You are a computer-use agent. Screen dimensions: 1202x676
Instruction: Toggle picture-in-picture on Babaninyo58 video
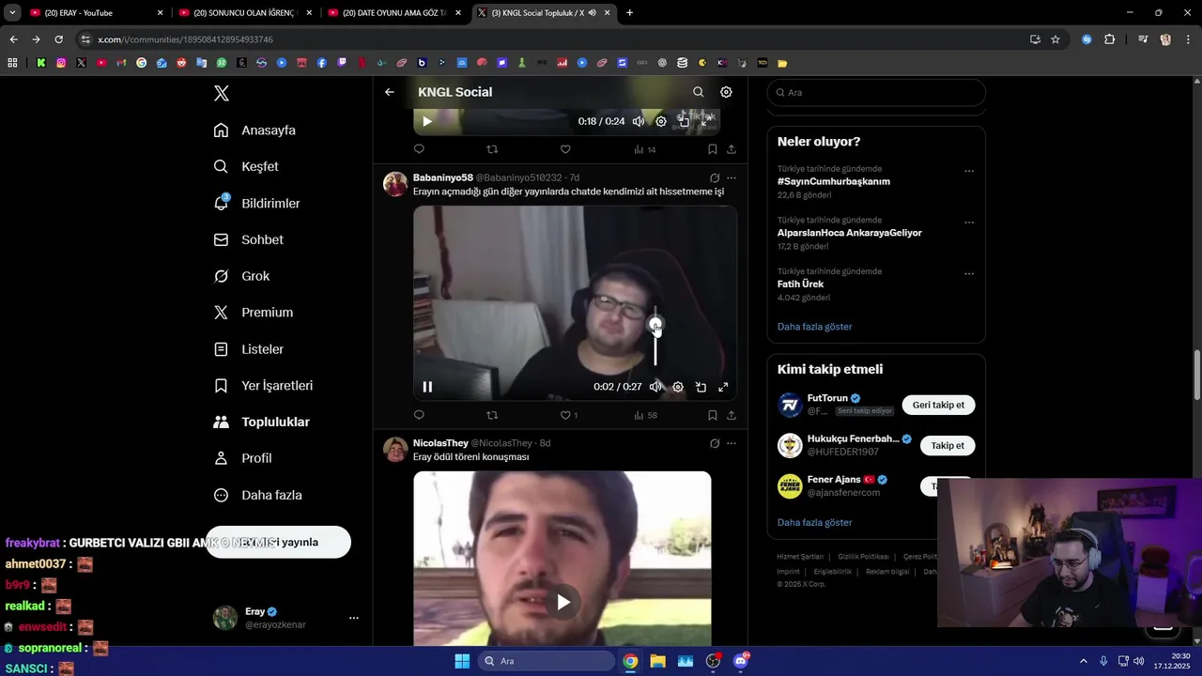tap(701, 387)
